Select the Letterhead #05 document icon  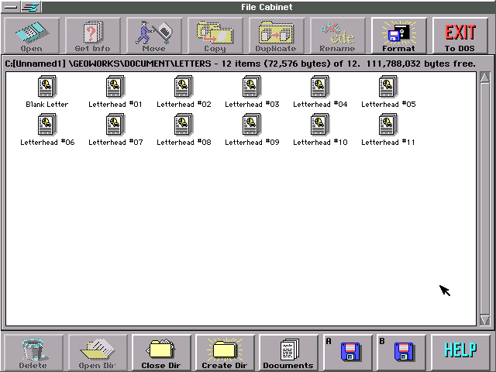point(388,86)
